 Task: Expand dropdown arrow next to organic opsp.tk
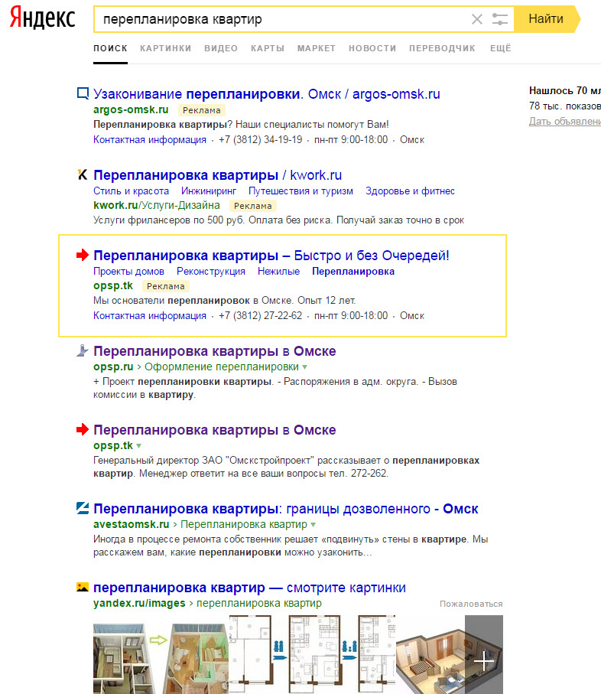(139, 446)
